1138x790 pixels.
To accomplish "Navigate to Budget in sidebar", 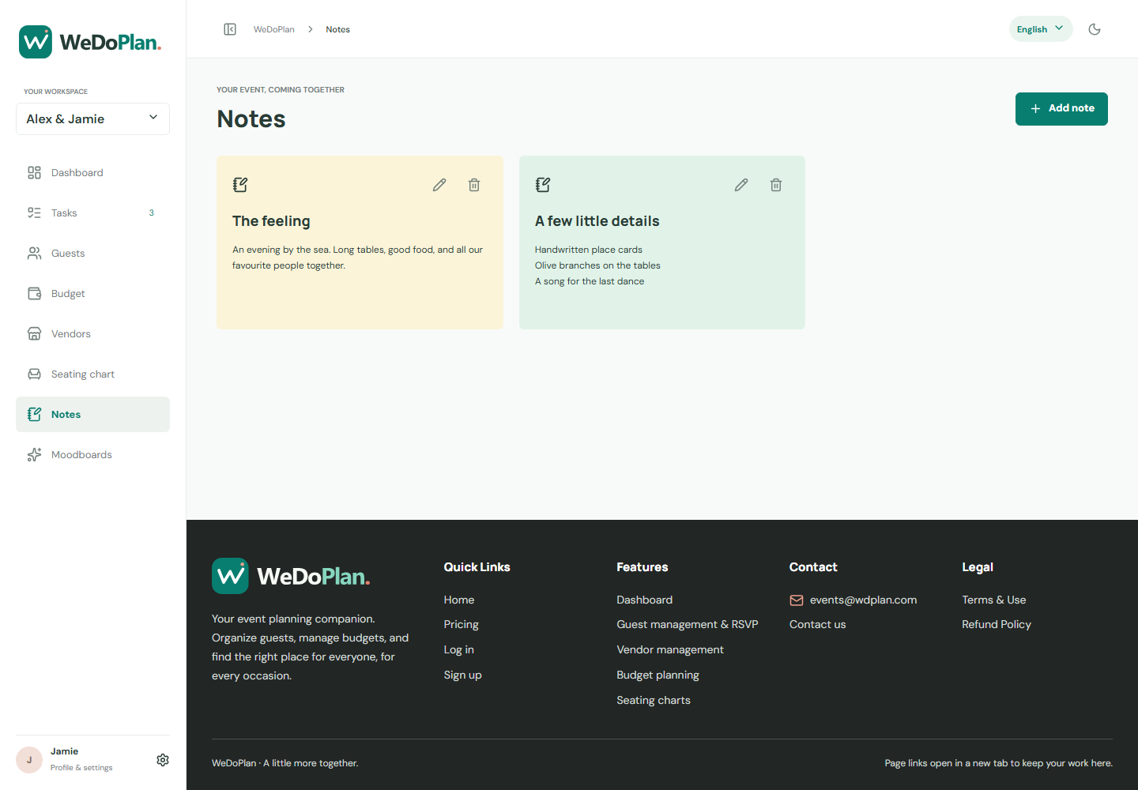I will pyautogui.click(x=92, y=294).
